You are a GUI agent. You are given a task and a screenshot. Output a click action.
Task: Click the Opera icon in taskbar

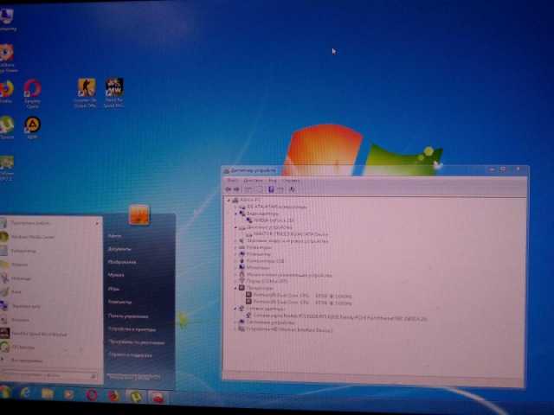[x=91, y=395]
